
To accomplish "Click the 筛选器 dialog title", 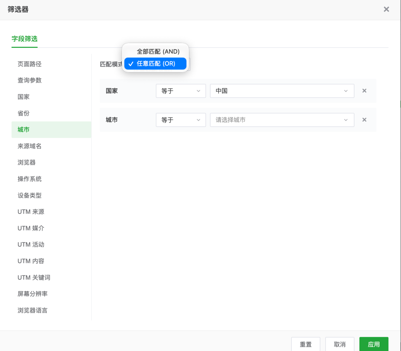I will click(18, 9).
